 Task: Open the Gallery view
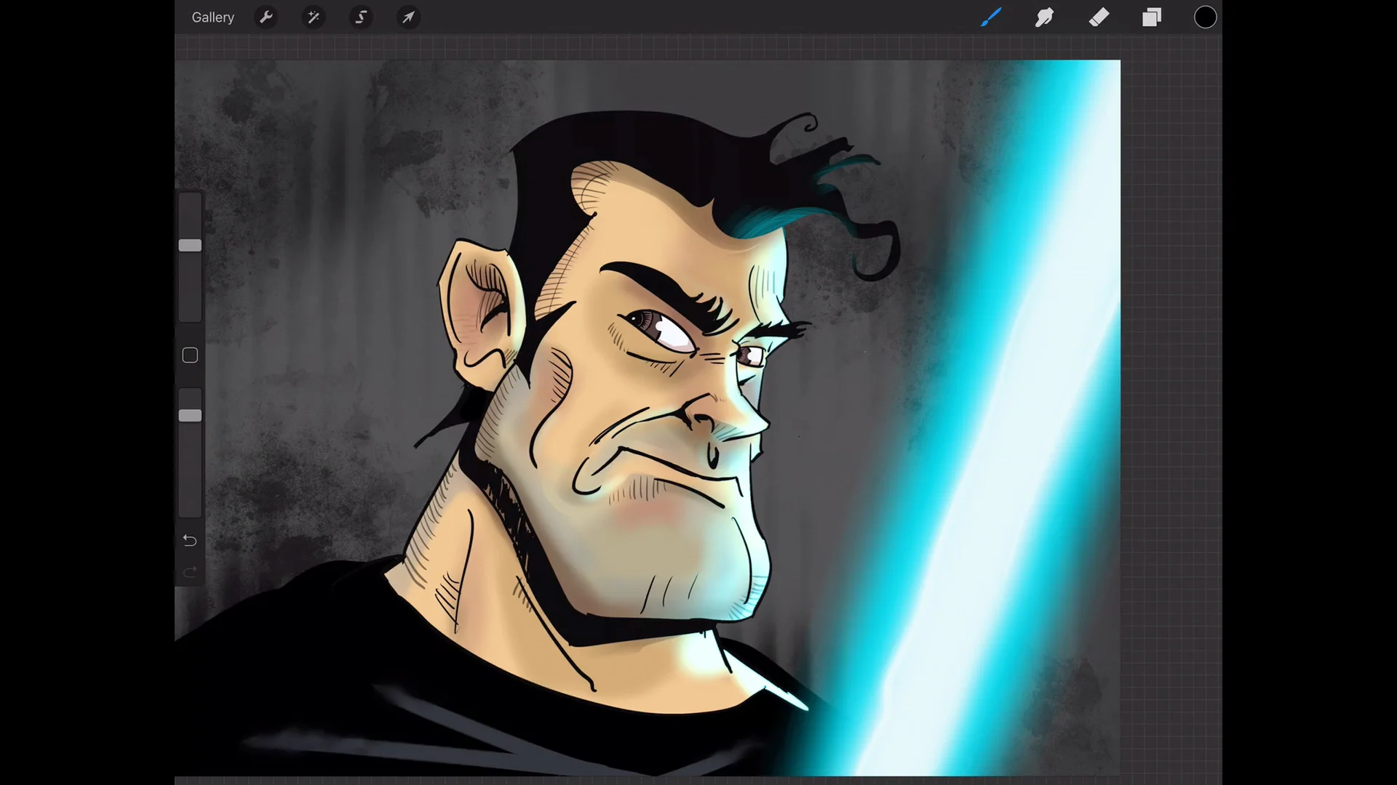(x=212, y=17)
